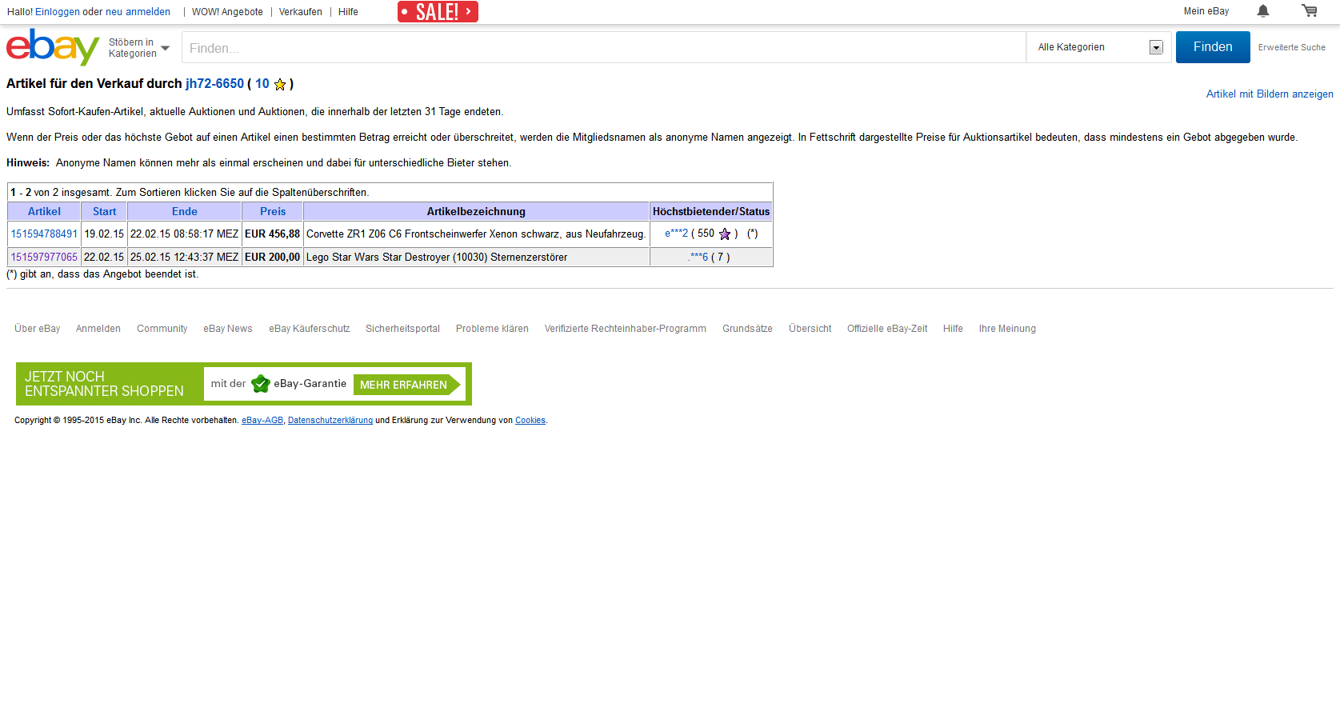This screenshot has height=723, width=1340.
Task: Click the yellow feedback star next to 10
Action: click(280, 84)
